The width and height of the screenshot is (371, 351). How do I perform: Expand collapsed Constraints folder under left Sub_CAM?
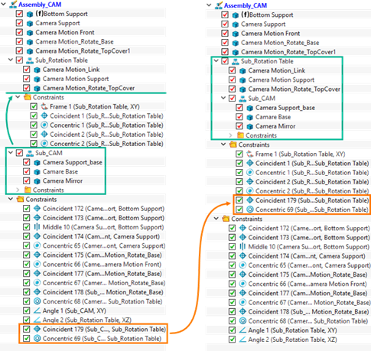[18, 190]
